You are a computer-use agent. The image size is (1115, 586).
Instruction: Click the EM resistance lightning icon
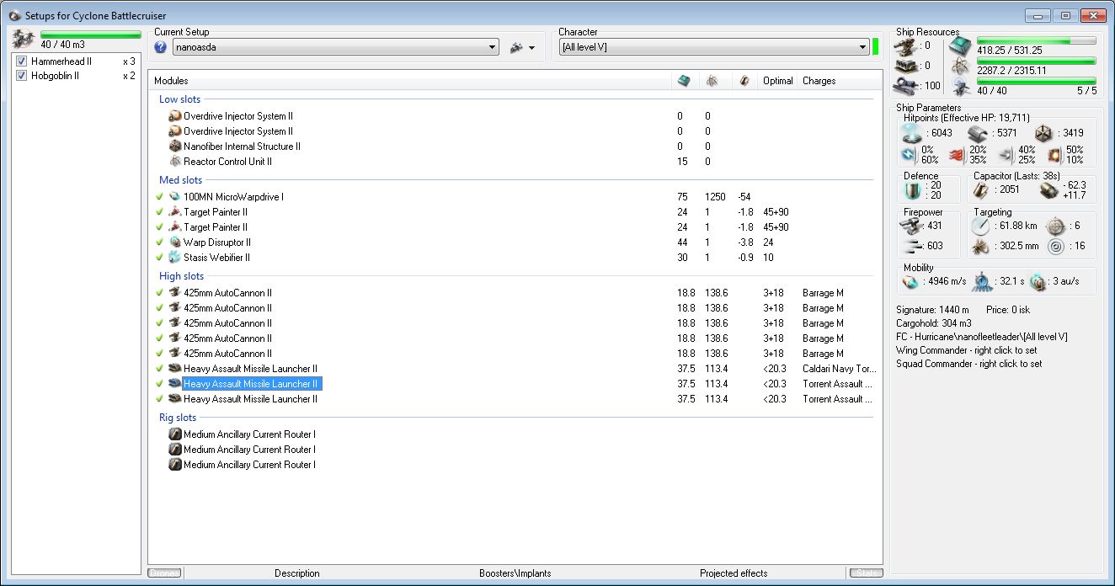pyautogui.click(x=907, y=155)
